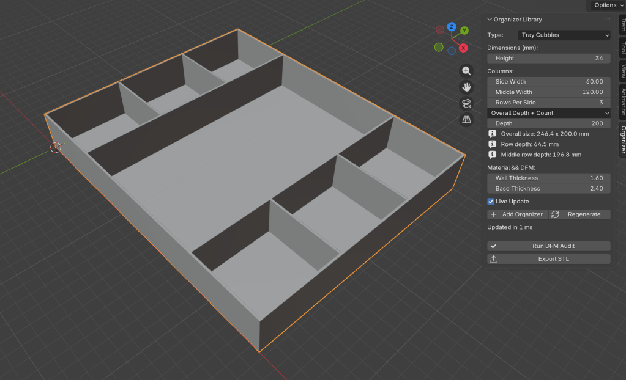This screenshot has width=626, height=380.
Task: Click the Overall size info icon
Action: [x=492, y=134]
